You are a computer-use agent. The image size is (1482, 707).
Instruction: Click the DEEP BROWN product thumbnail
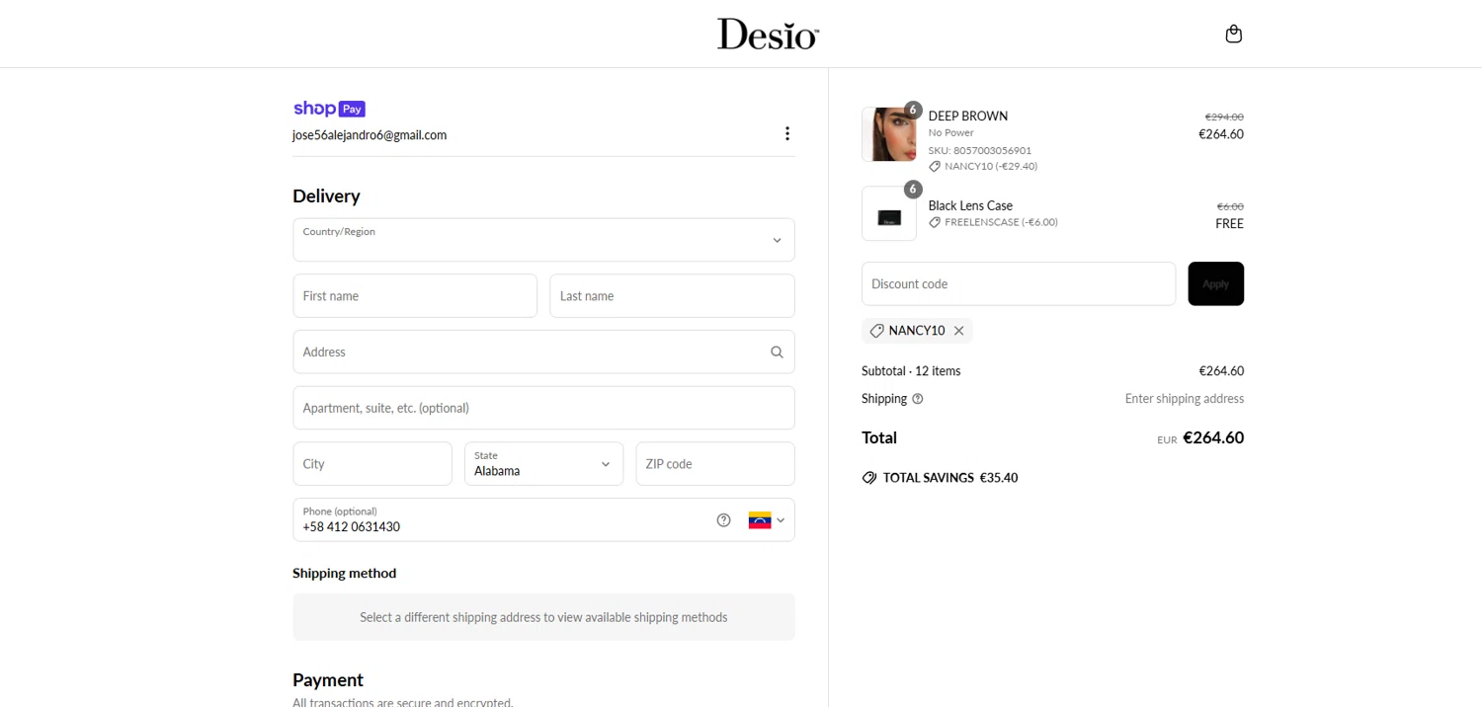pyautogui.click(x=888, y=134)
